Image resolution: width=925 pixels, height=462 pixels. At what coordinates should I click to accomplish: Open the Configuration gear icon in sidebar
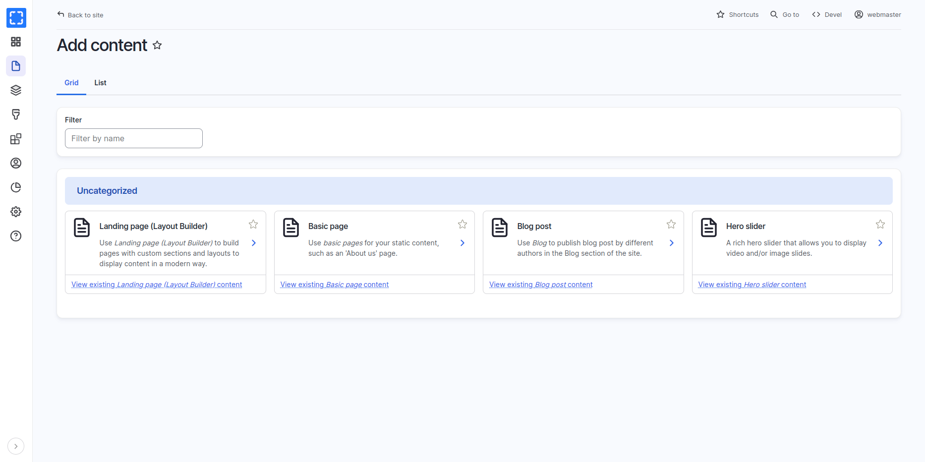point(16,212)
